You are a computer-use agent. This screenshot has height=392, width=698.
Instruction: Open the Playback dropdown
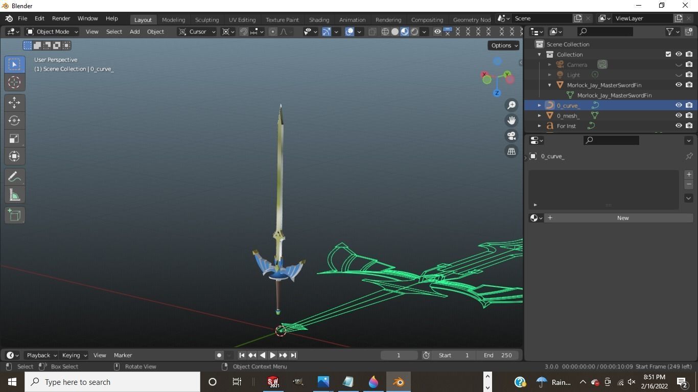(42, 355)
